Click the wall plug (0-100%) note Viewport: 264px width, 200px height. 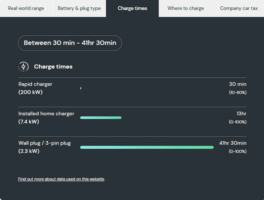(238, 152)
